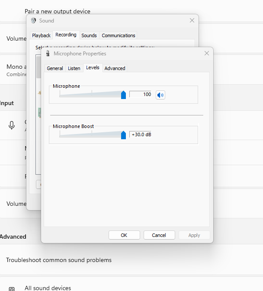Click the microphone icon under Input section
The height and width of the screenshot is (291, 263).
pyautogui.click(x=12, y=125)
